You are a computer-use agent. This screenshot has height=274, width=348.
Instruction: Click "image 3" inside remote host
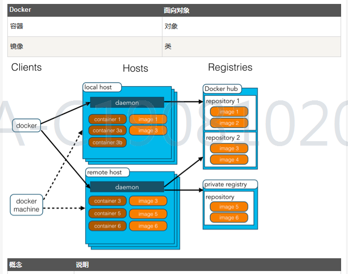pyautogui.click(x=148, y=201)
